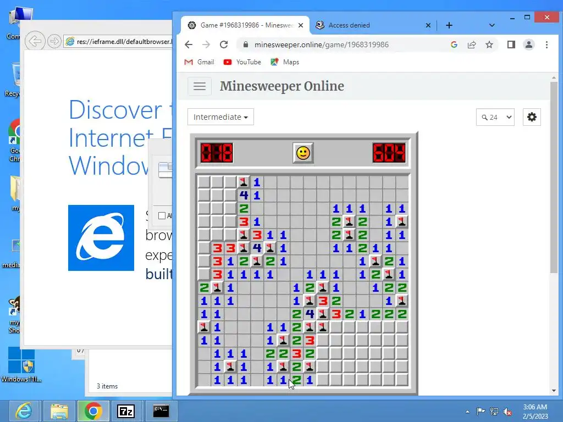The image size is (563, 422).
Task: Open the Maps bookmark
Action: pyautogui.click(x=285, y=62)
